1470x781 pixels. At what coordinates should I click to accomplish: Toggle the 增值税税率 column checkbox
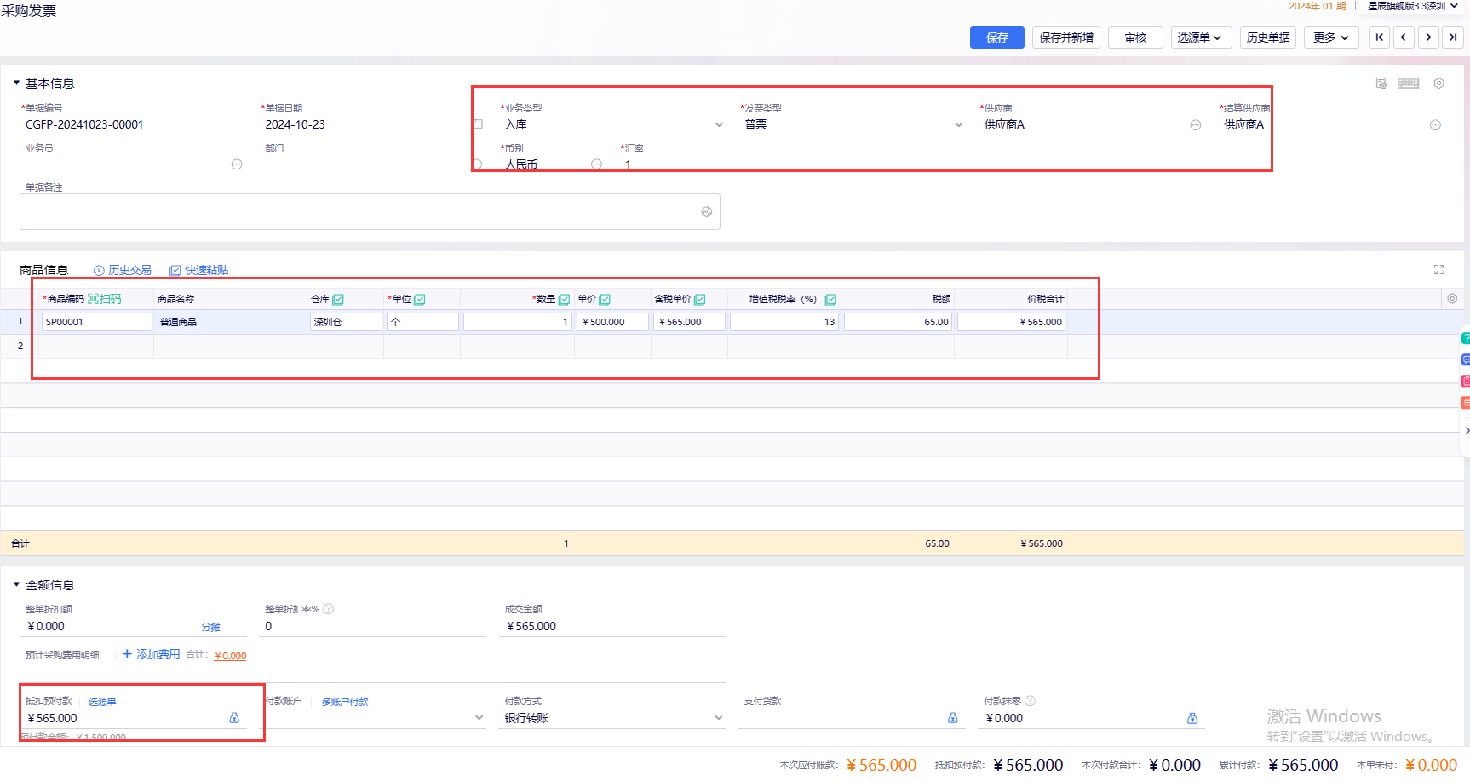[x=830, y=299]
